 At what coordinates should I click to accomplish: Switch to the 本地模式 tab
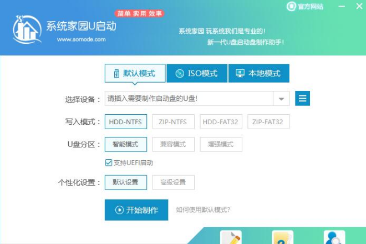(258, 73)
